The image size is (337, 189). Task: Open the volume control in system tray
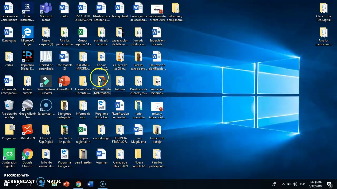coord(295,184)
